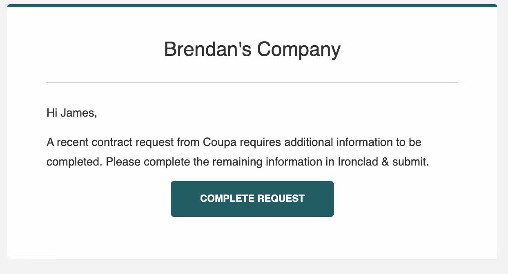
Task: Select the Brendan's Company heading
Action: 252,50
